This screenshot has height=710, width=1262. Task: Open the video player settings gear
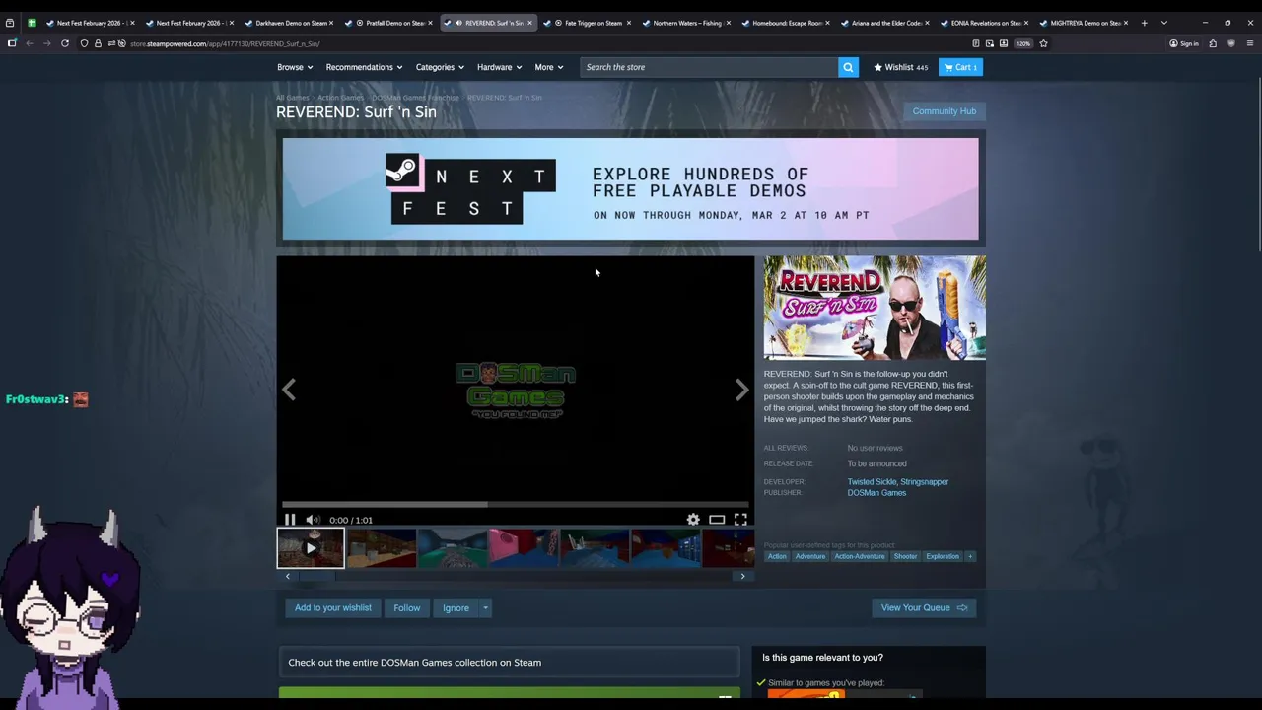click(693, 520)
